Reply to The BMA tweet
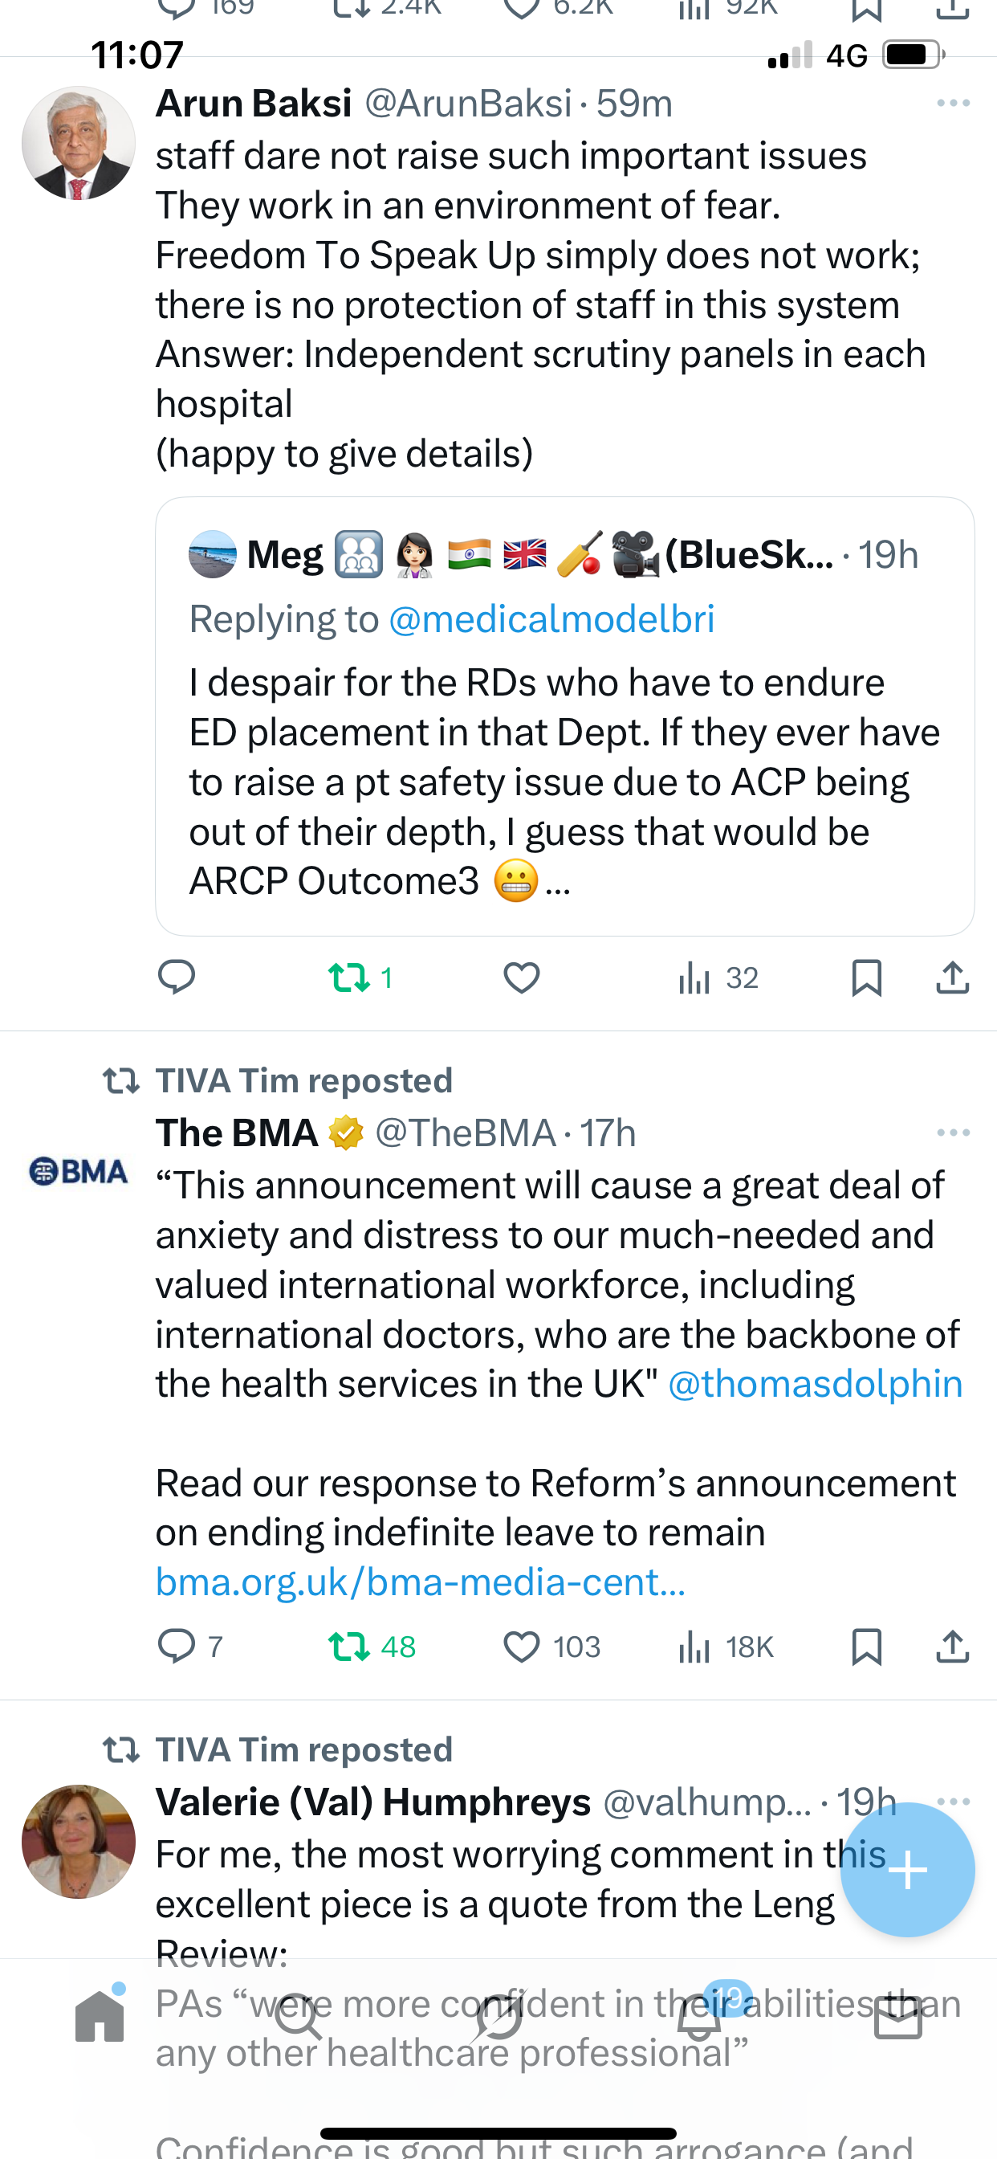Viewport: 997px width, 2159px height. (177, 1647)
